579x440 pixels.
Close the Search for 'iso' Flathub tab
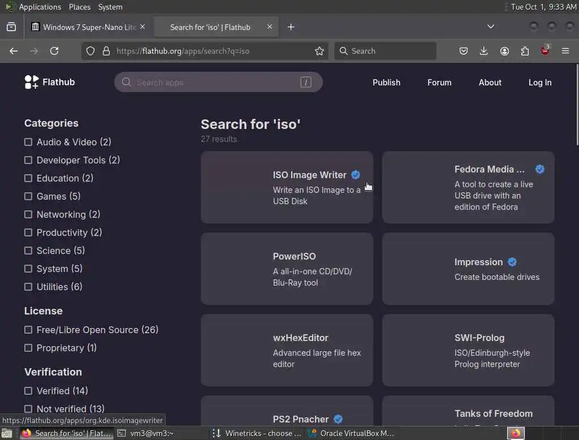(270, 27)
